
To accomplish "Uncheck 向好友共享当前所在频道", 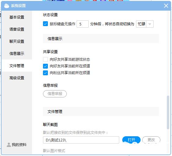I will pos(45,66).
